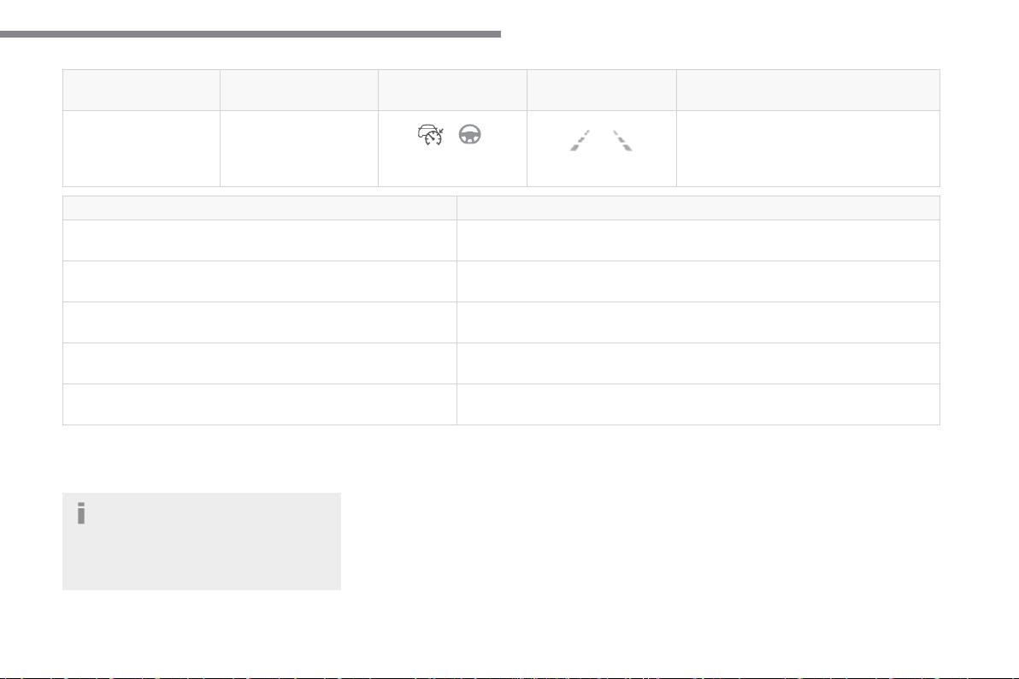Select left header cell of lower table

pos(260,208)
